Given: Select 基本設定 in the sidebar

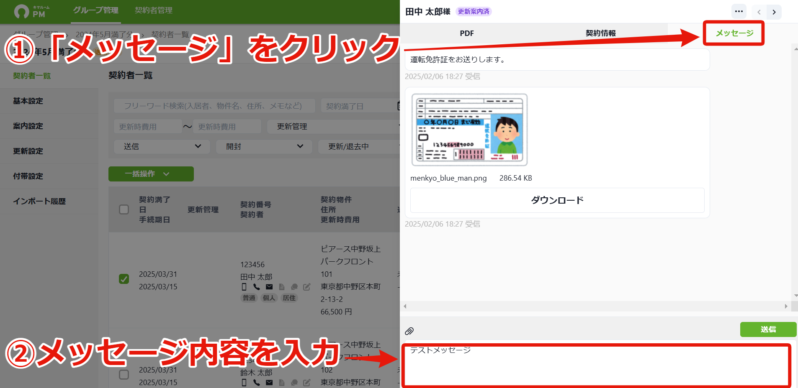Looking at the screenshot, I should (x=49, y=101).
